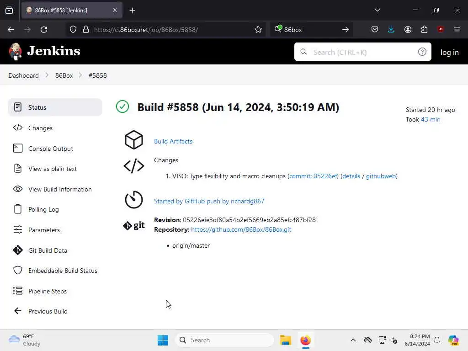Click the site lock icon
The height and width of the screenshot is (351, 468).
pyautogui.click(x=85, y=29)
